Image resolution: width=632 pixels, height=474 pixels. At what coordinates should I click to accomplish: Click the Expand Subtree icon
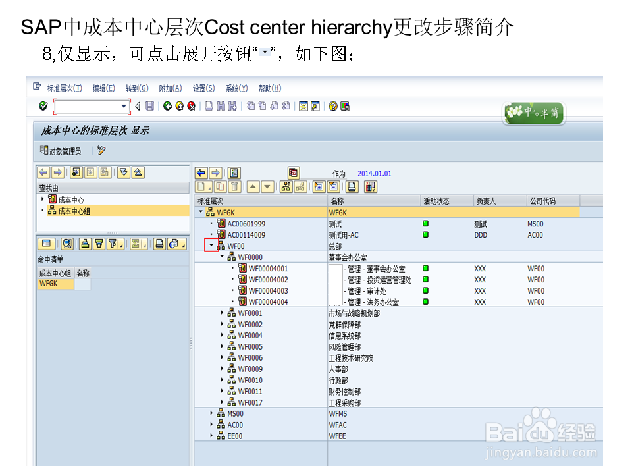[x=319, y=186]
